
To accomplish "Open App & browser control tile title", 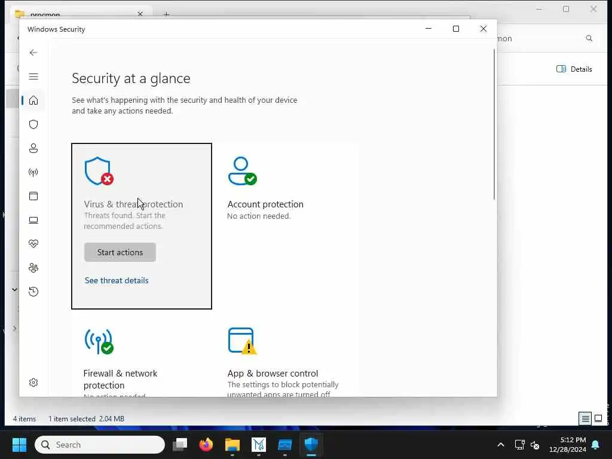I will (273, 373).
